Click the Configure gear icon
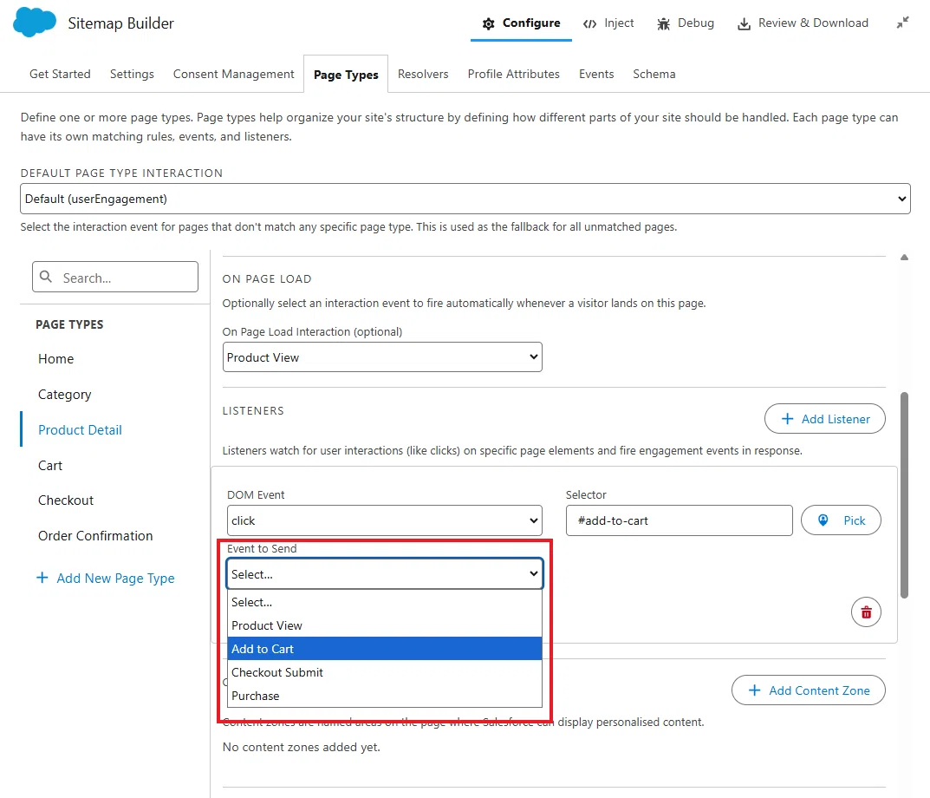930x798 pixels. (488, 23)
